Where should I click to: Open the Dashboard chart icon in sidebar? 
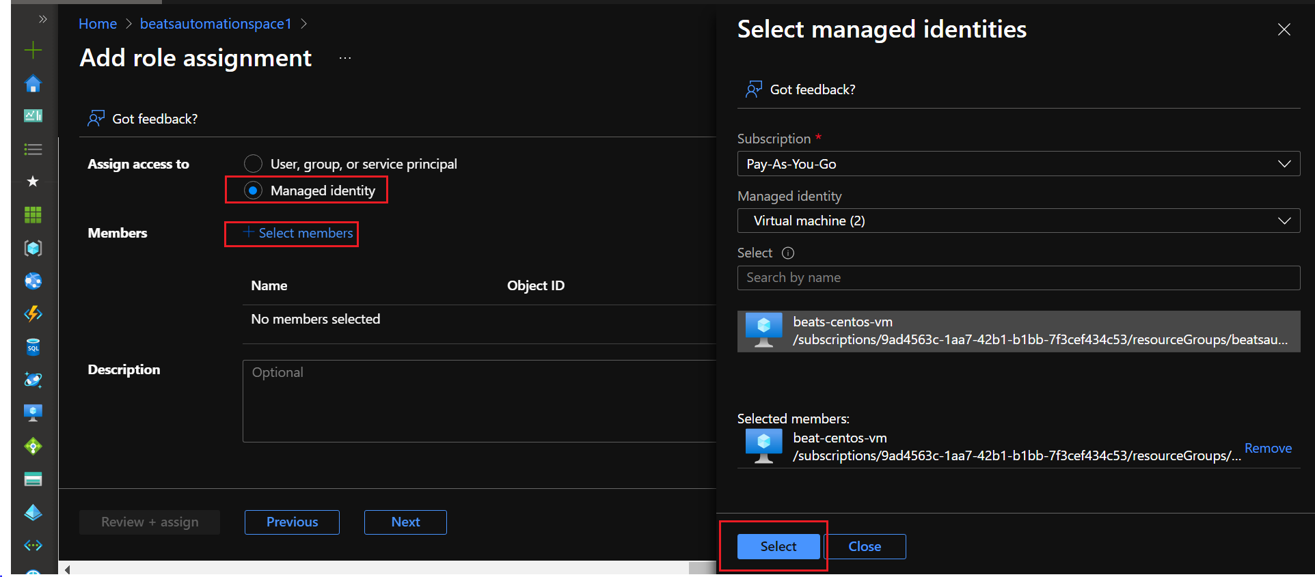coord(33,116)
